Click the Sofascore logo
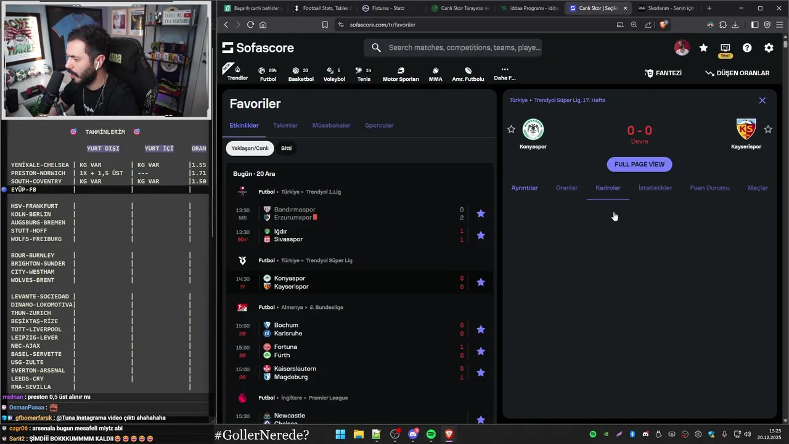789x444 pixels. tap(258, 47)
